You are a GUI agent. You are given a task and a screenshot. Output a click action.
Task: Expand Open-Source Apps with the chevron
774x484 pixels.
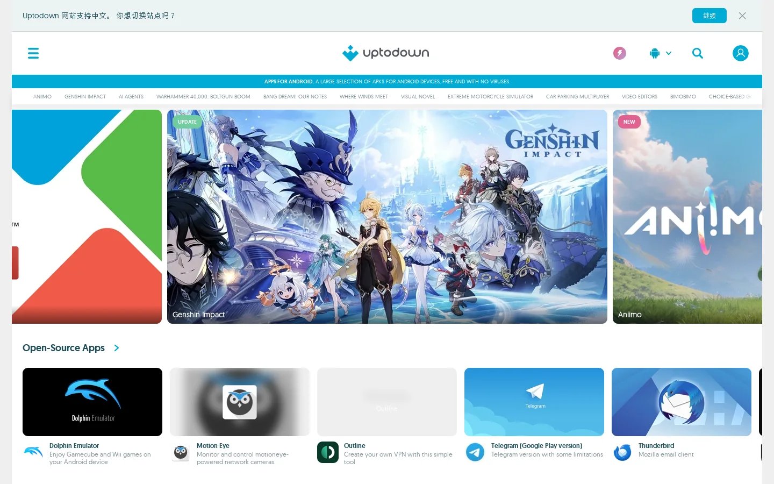pyautogui.click(x=117, y=348)
